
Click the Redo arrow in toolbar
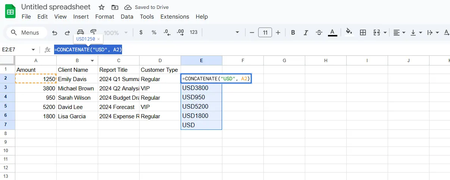pyautogui.click(x=68, y=33)
